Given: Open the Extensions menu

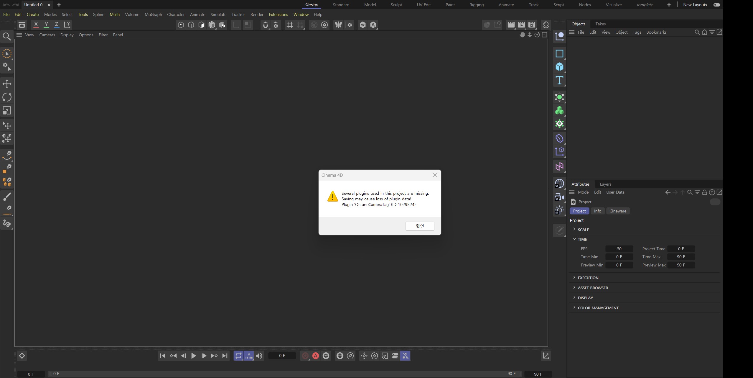Looking at the screenshot, I should [x=278, y=14].
